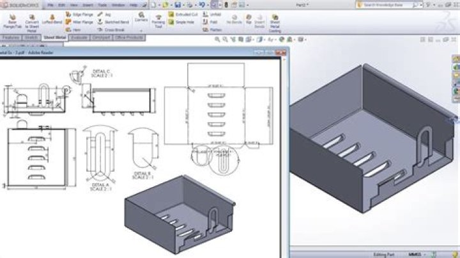Screen dimensions: 460x258
Task: Open the File menu
Action: tap(50, 5)
